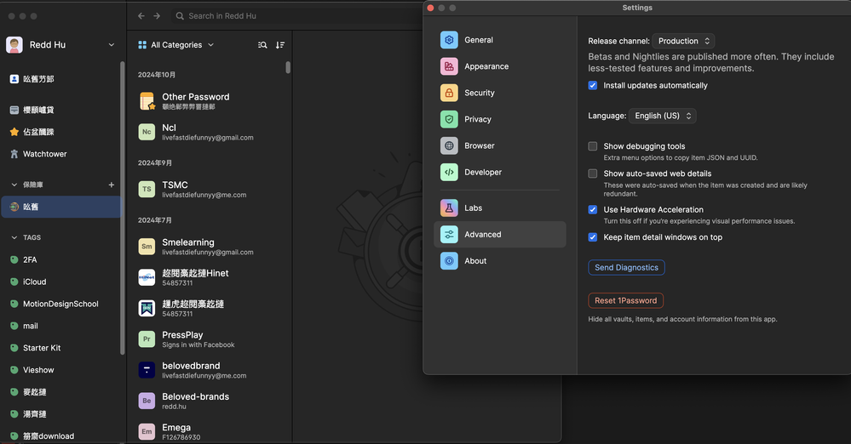The image size is (851, 444).
Task: Open the sort order icon
Action: point(280,45)
